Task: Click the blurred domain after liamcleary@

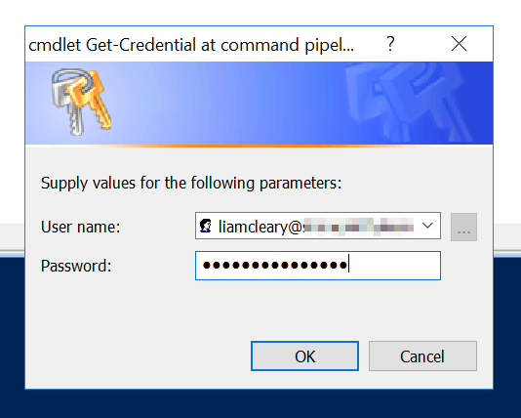Action: click(x=359, y=226)
